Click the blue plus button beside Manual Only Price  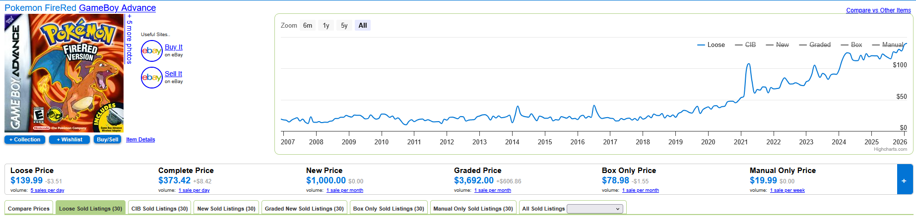point(904,180)
